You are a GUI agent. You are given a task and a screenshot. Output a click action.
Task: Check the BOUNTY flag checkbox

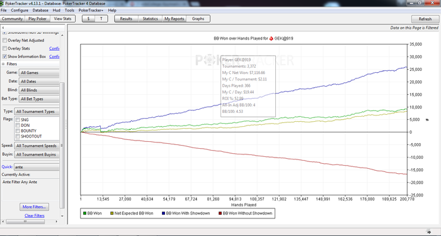[x=18, y=131]
